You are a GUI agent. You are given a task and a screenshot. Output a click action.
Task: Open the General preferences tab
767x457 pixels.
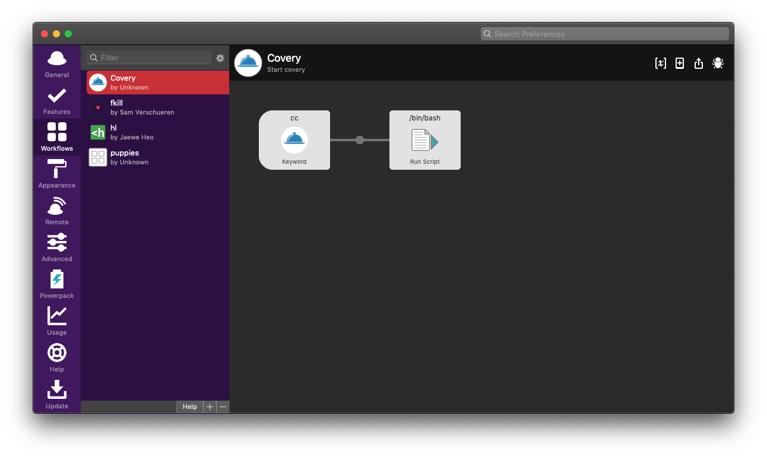(57, 64)
